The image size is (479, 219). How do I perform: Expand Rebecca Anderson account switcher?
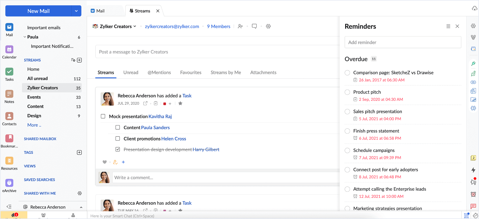pos(81,207)
